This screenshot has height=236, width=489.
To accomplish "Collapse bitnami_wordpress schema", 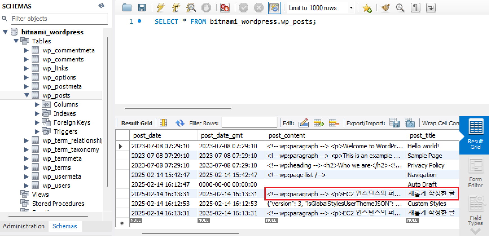I will [x=5, y=32].
